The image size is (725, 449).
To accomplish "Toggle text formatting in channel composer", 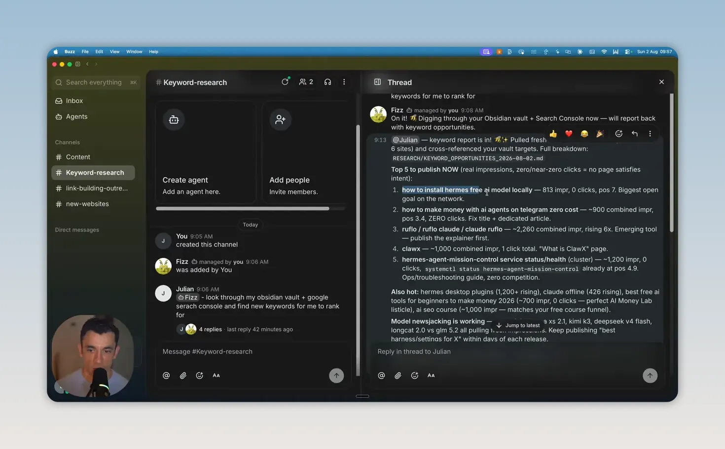I will coord(216,375).
